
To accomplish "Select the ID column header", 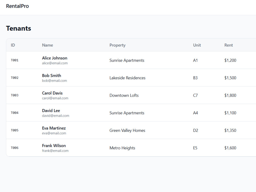I will click(x=13, y=45).
